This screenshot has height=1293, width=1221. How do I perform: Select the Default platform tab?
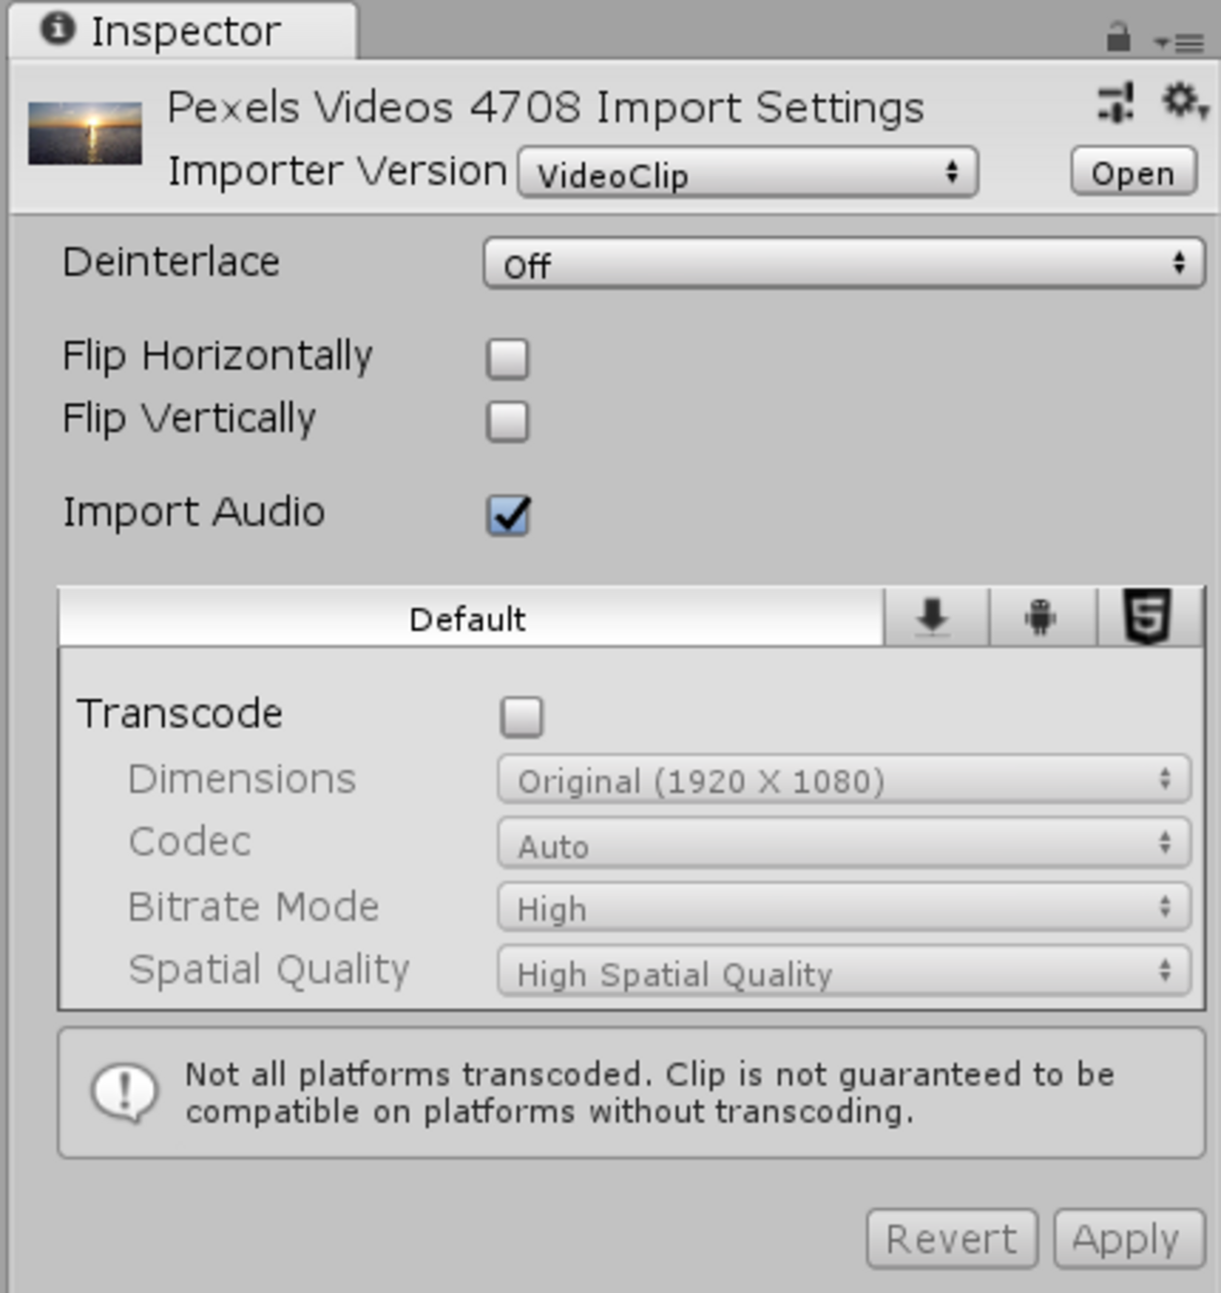(x=470, y=619)
